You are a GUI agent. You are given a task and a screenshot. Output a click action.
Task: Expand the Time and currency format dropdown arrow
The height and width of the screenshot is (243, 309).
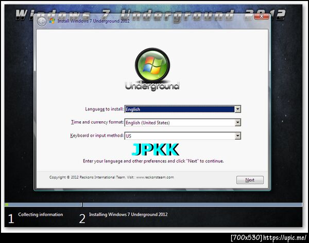point(237,122)
